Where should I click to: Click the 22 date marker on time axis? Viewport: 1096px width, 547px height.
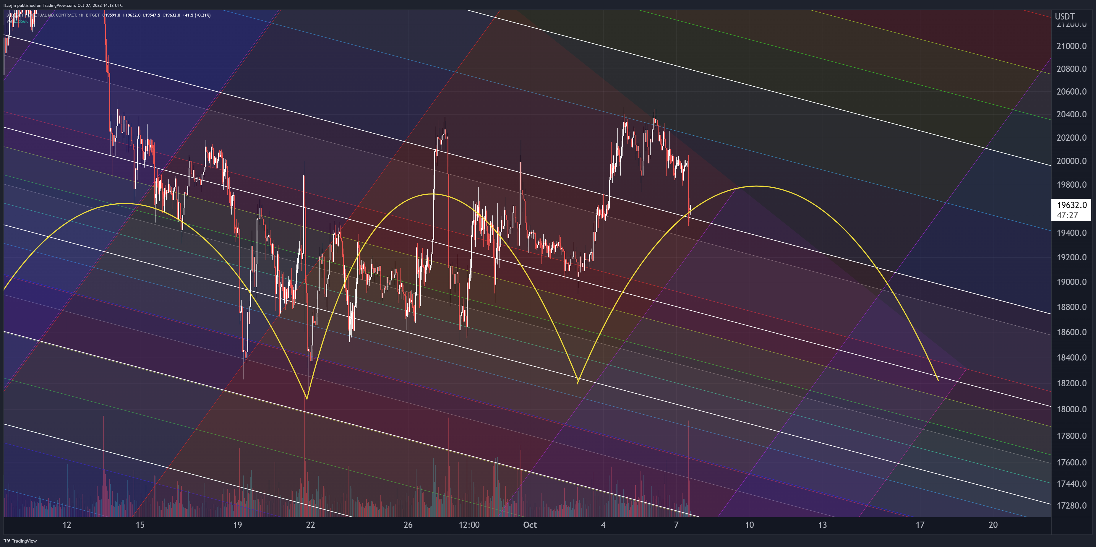pos(311,525)
